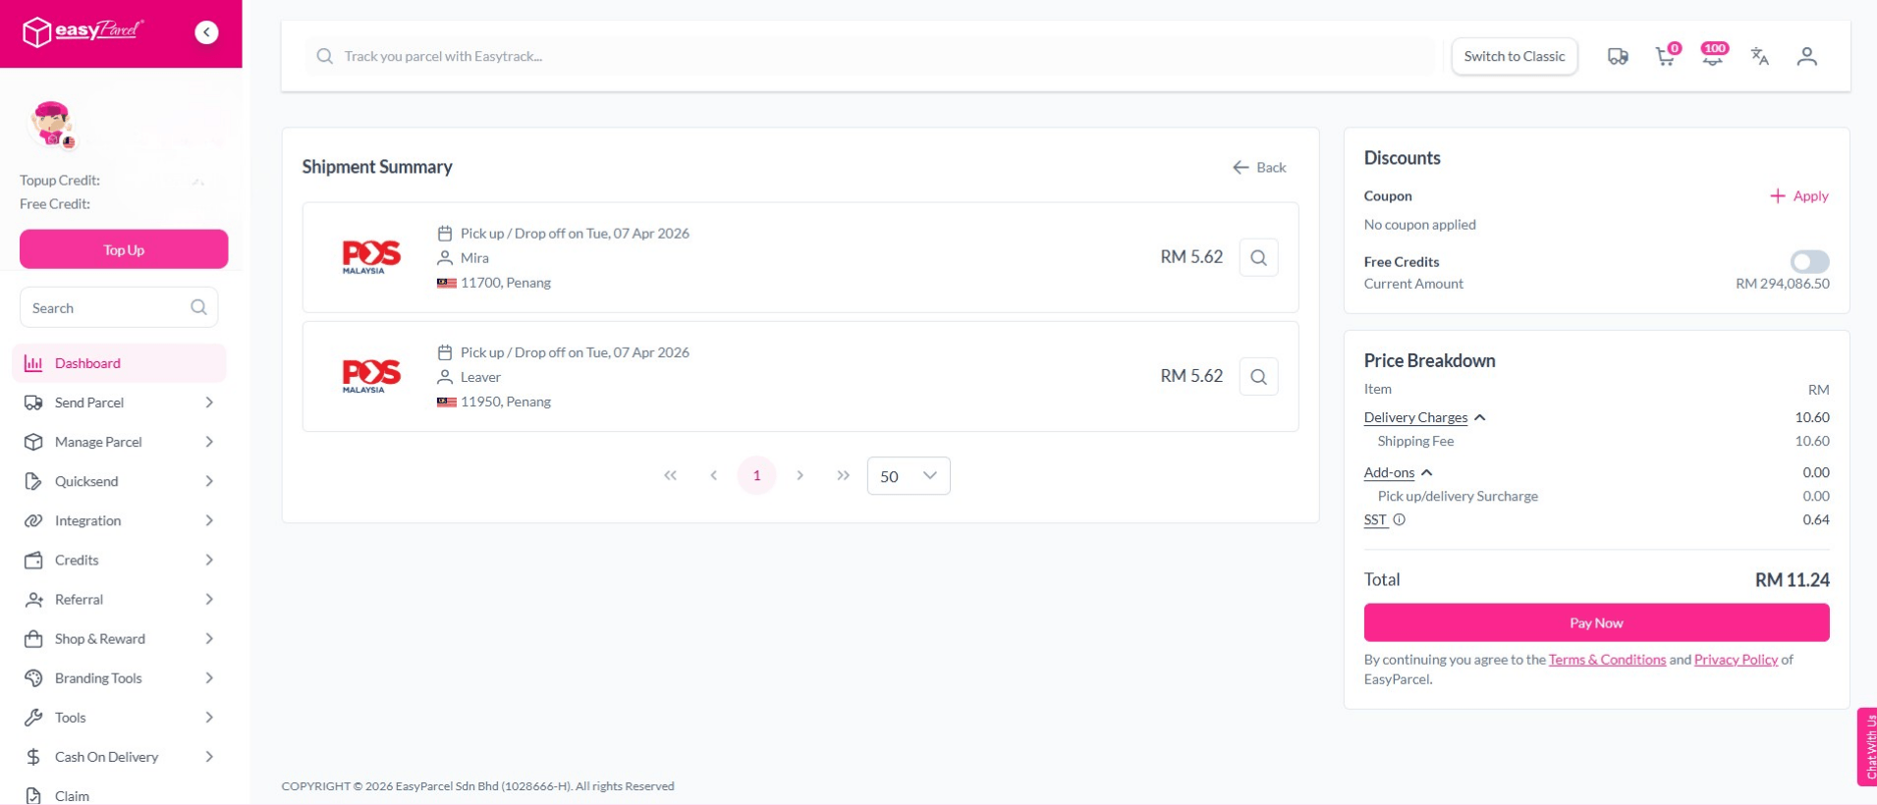This screenshot has width=1877, height=805.
Task: Open the shopping cart icon
Action: coord(1665,57)
